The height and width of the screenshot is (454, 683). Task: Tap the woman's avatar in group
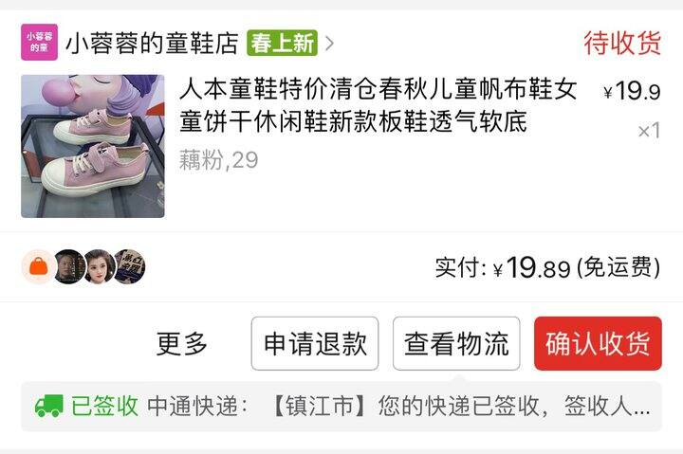(x=100, y=266)
